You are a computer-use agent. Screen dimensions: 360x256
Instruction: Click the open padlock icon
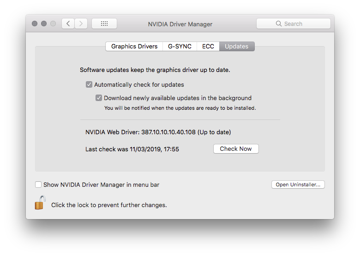coord(40,202)
